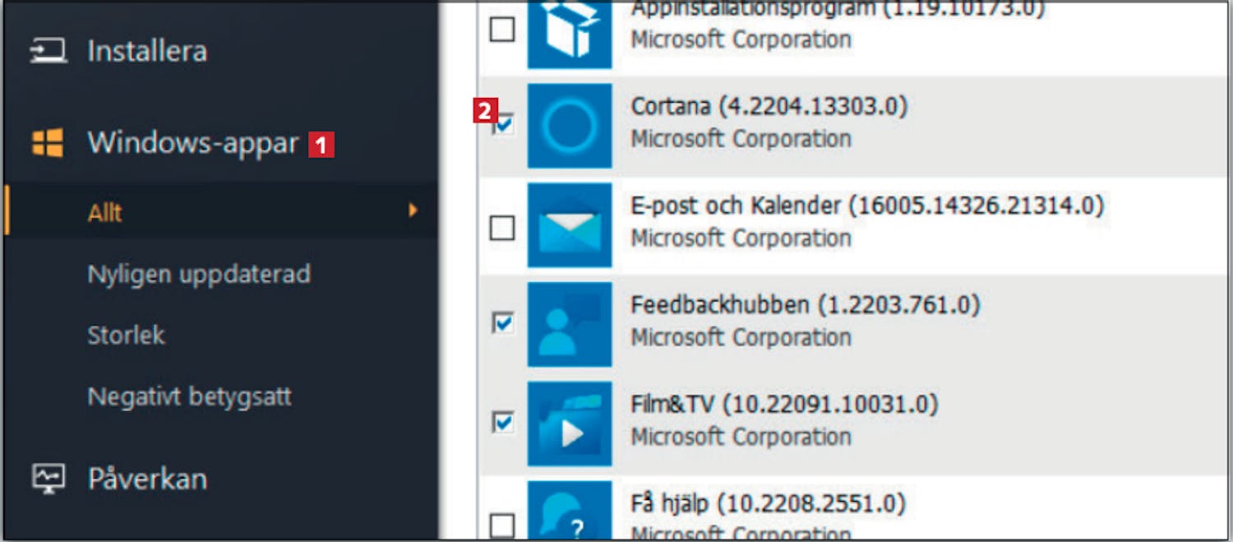Screen dimensions: 1233x542
Task: Uncheck the Film&TV checkbox
Action: pyautogui.click(x=502, y=423)
